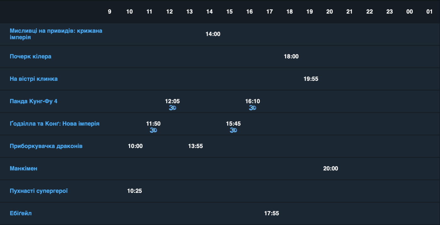Open Ґодзілла та Конґ: Нова імперія link

[x=55, y=124]
